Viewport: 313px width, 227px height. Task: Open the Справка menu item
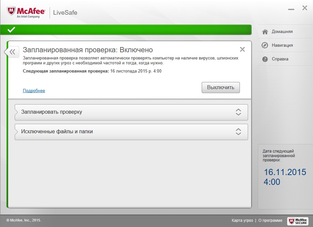coord(285,59)
